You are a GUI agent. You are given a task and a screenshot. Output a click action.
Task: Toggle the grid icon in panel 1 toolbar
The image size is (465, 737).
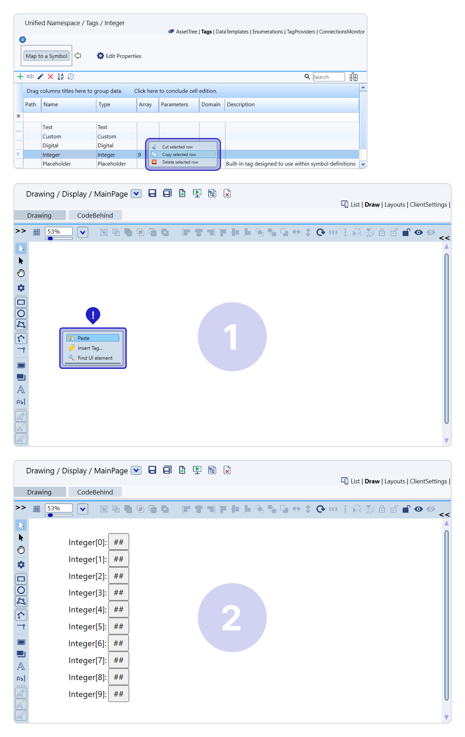click(x=37, y=232)
